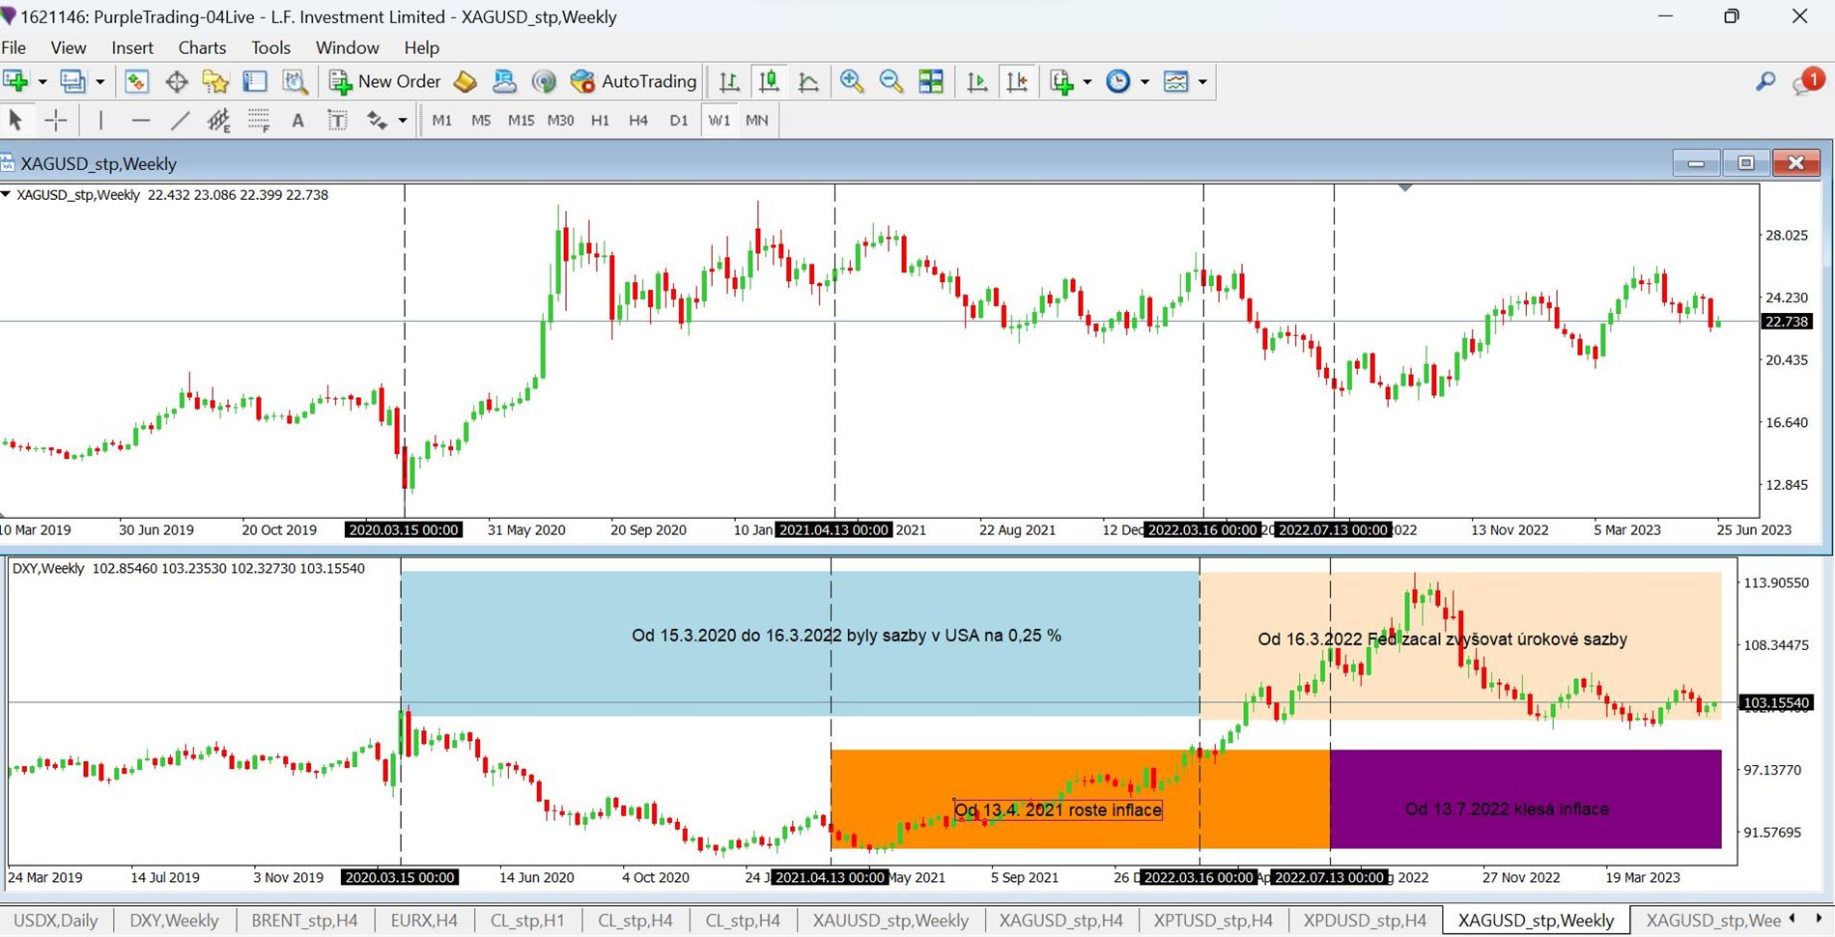Expand the Periods clock dropdown arrow
The width and height of the screenshot is (1835, 937).
(x=1144, y=82)
